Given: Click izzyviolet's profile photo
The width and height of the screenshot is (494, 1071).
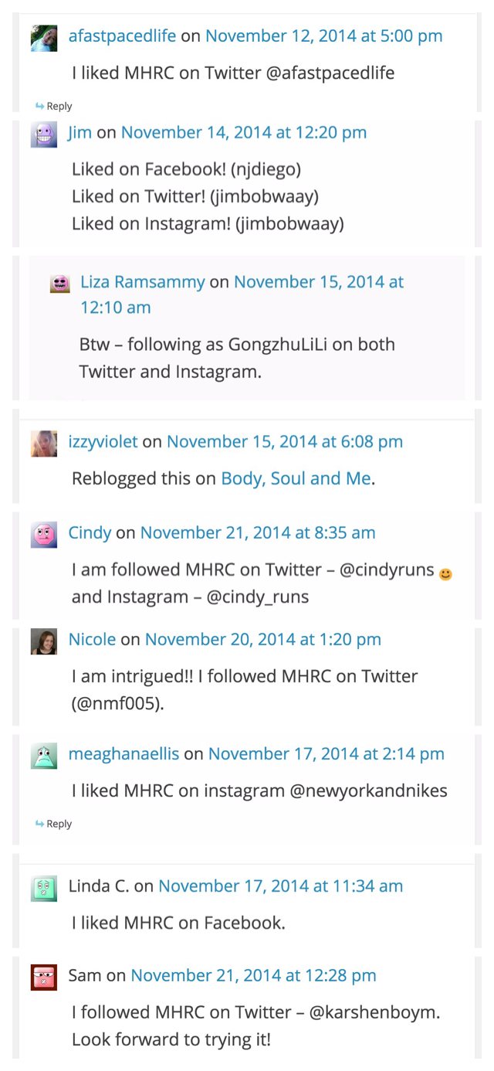Looking at the screenshot, I should [44, 444].
